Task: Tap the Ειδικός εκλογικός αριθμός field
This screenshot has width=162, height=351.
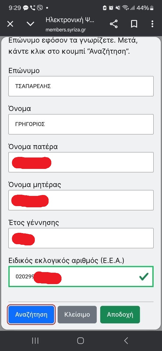Action: pyautogui.click(x=81, y=277)
